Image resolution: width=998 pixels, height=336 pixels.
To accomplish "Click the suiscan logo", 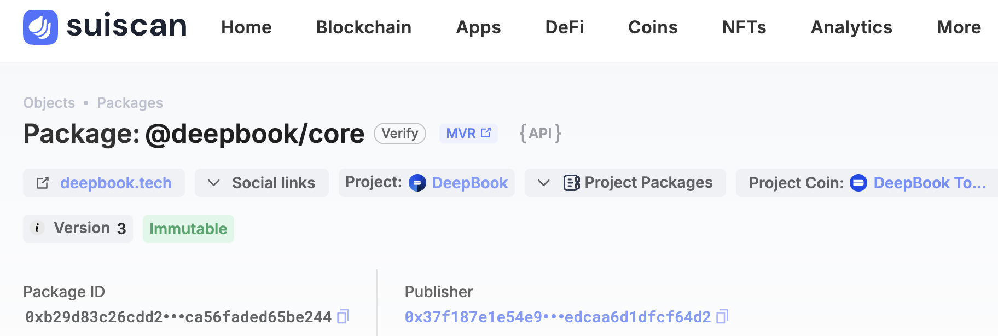I will pyautogui.click(x=104, y=26).
